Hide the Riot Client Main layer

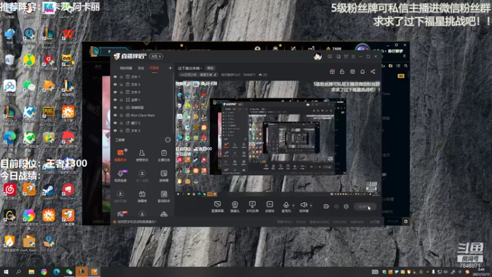point(115,115)
